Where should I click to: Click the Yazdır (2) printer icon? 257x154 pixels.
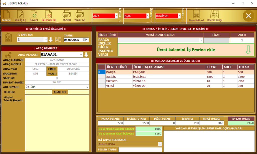click(x=80, y=15)
